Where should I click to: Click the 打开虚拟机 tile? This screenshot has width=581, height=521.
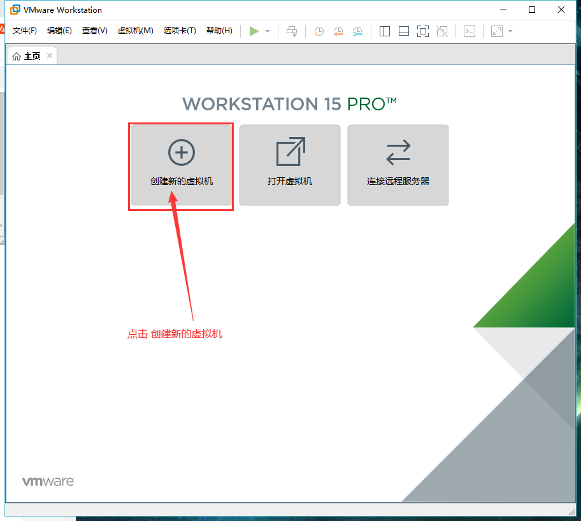click(290, 165)
